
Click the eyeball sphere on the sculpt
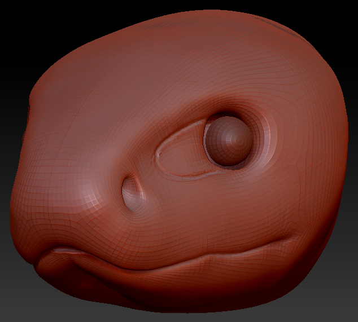[229, 141]
